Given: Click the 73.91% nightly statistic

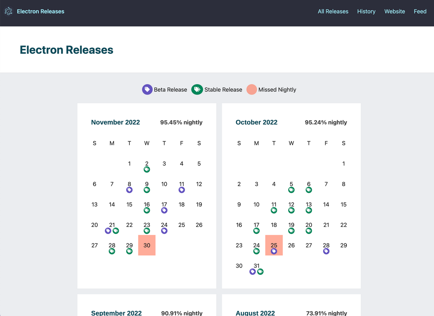Looking at the screenshot, I should [x=327, y=313].
